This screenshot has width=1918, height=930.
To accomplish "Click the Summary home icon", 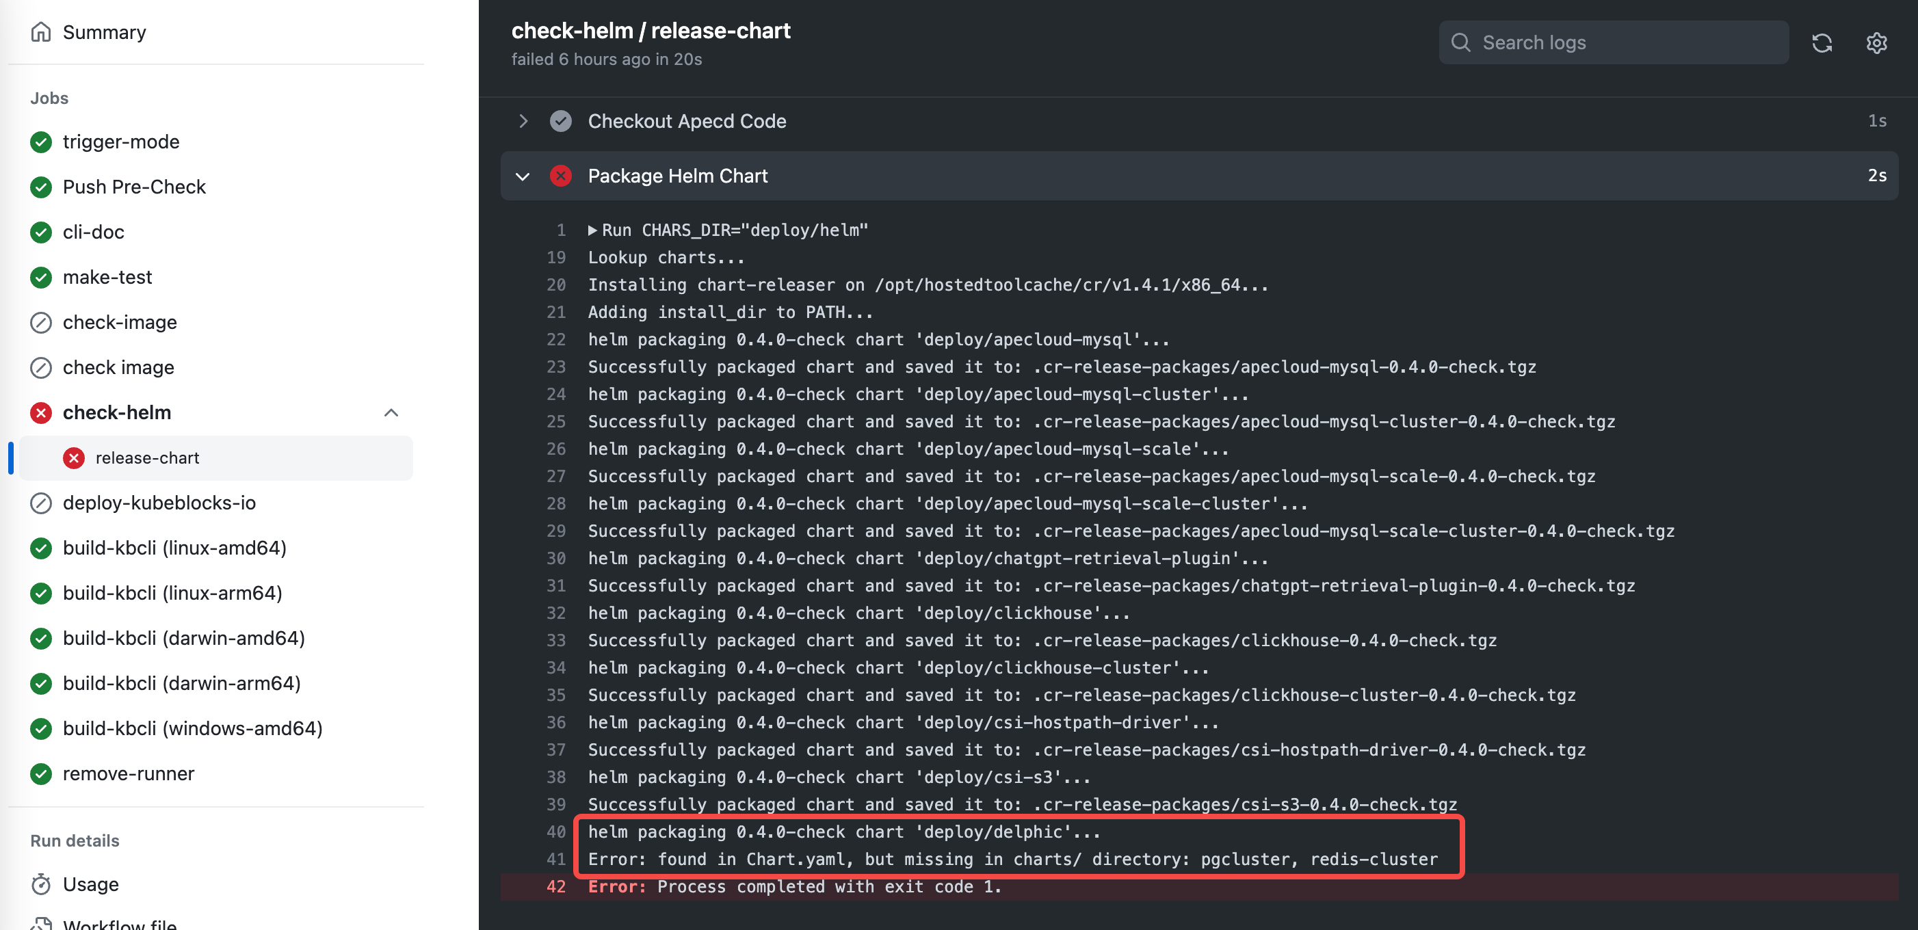I will coord(42,31).
